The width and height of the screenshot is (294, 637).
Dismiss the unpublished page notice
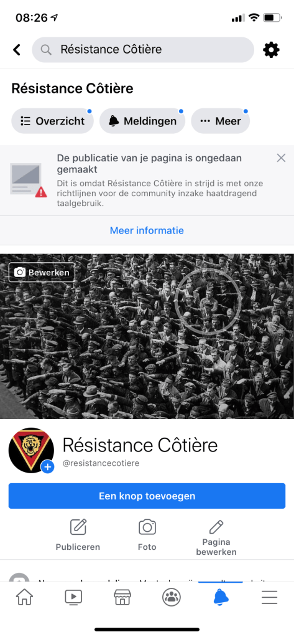coord(281,158)
